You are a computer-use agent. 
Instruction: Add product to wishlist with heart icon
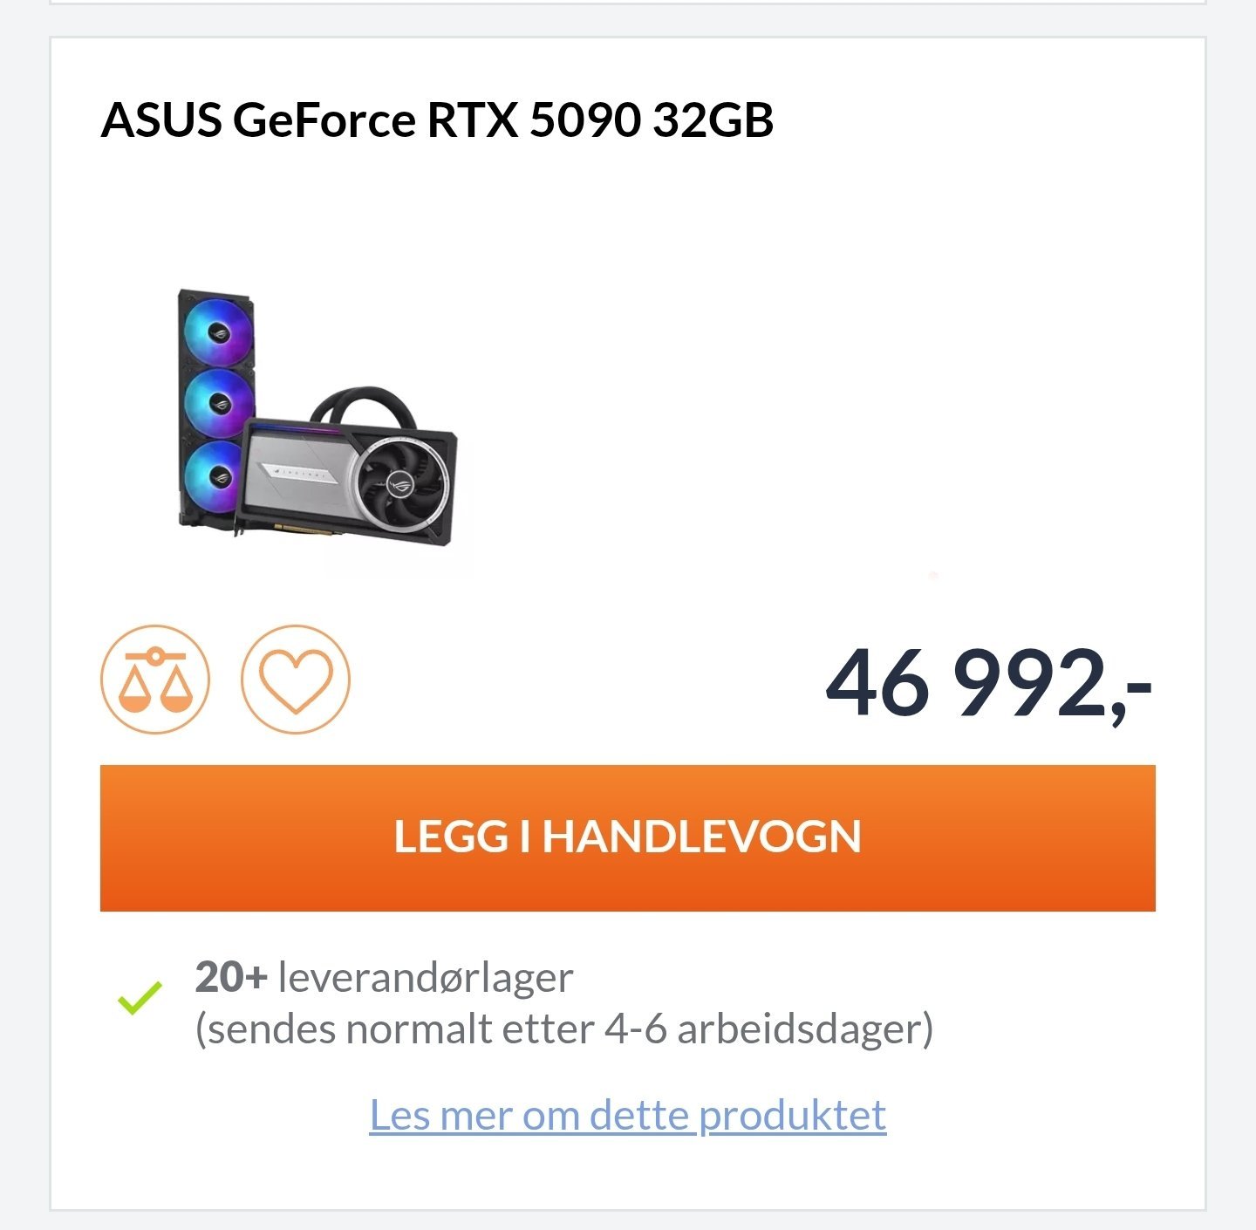click(x=296, y=679)
